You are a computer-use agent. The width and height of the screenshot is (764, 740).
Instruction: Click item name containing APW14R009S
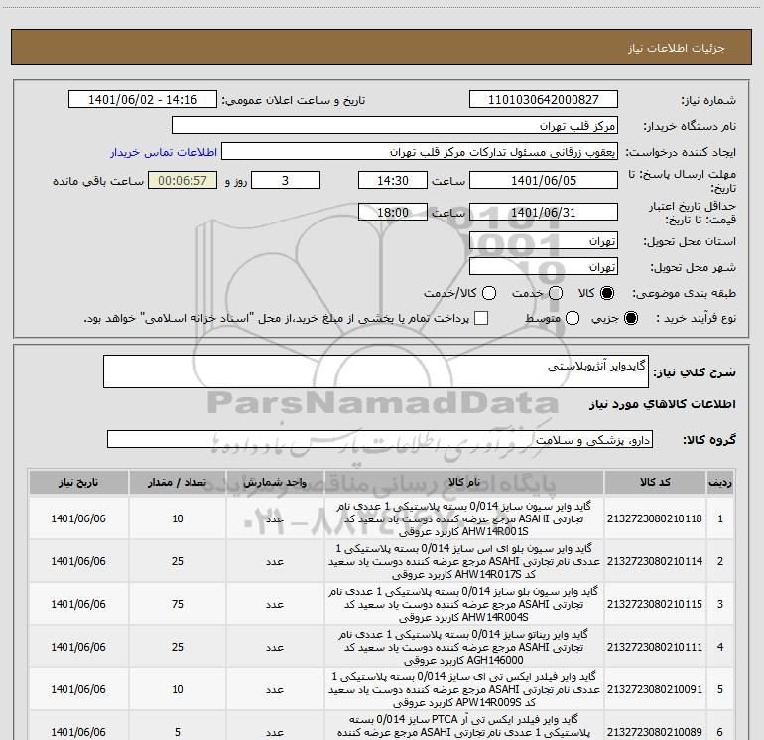pyautogui.click(x=464, y=689)
